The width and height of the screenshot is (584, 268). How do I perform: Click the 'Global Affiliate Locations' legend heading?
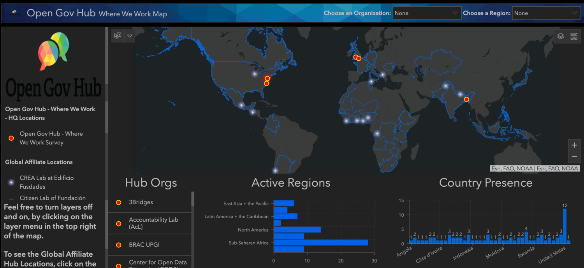[39, 162]
